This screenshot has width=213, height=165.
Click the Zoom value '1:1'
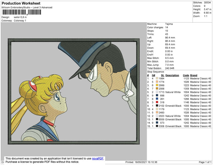click(x=206, y=16)
